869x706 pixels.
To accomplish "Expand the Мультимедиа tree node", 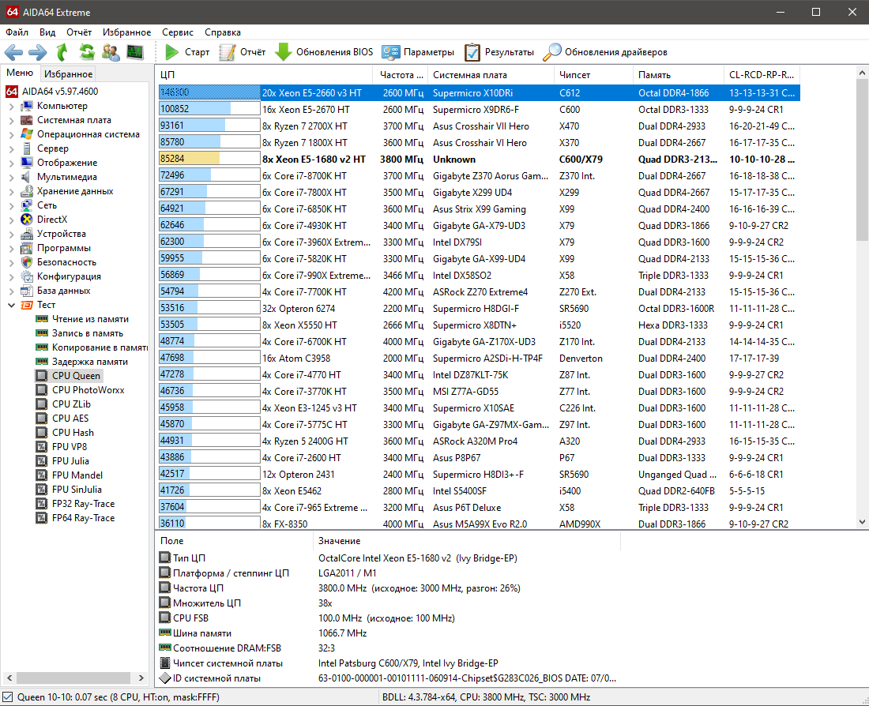I will (x=11, y=178).
